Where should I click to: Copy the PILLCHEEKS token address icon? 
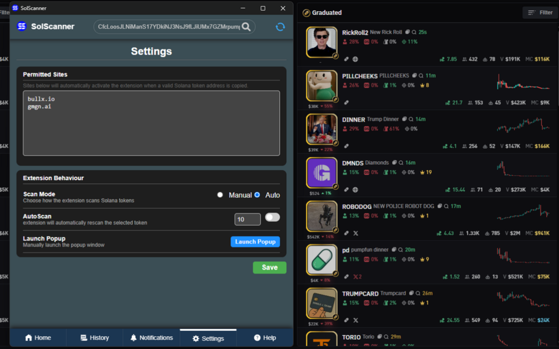point(414,76)
